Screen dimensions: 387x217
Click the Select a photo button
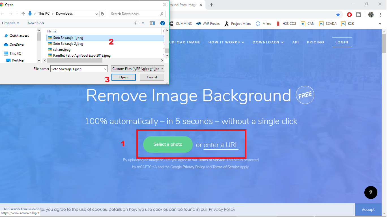pyautogui.click(x=167, y=144)
